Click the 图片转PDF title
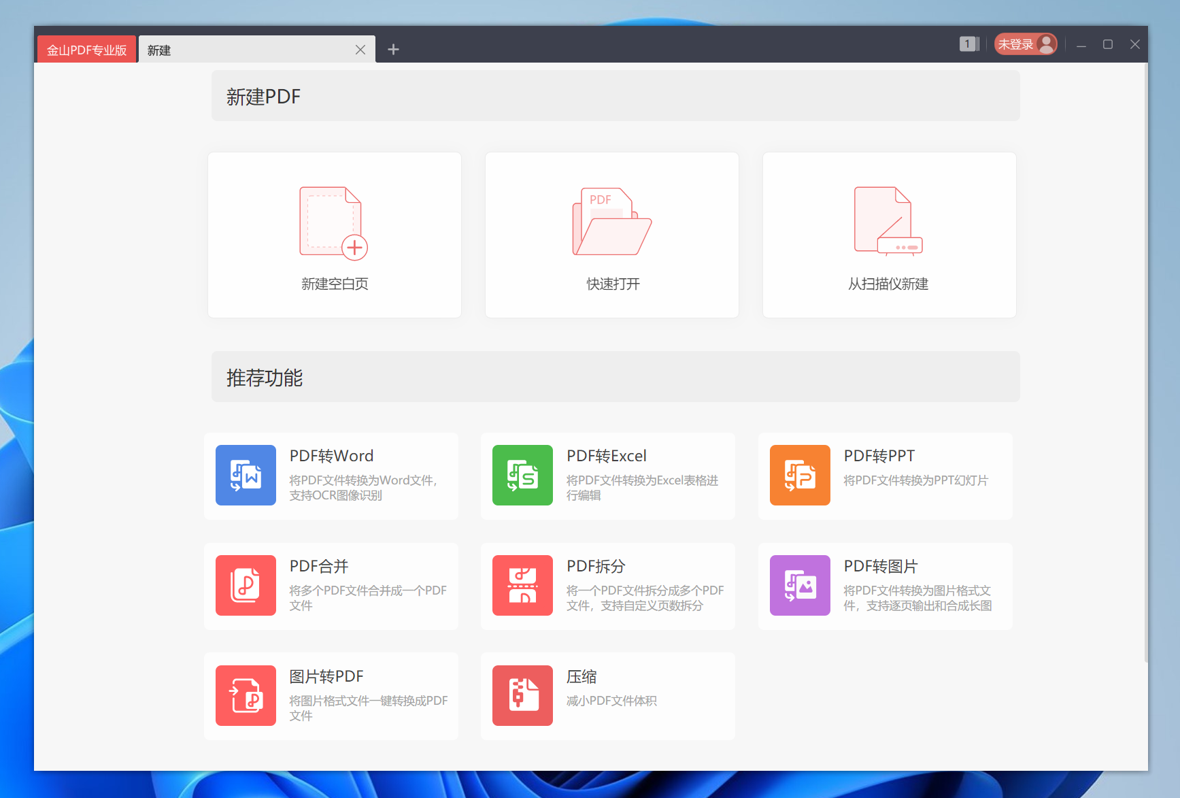 tap(326, 676)
